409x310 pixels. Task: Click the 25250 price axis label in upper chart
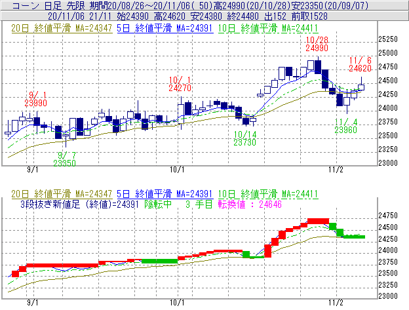[x=388, y=39]
